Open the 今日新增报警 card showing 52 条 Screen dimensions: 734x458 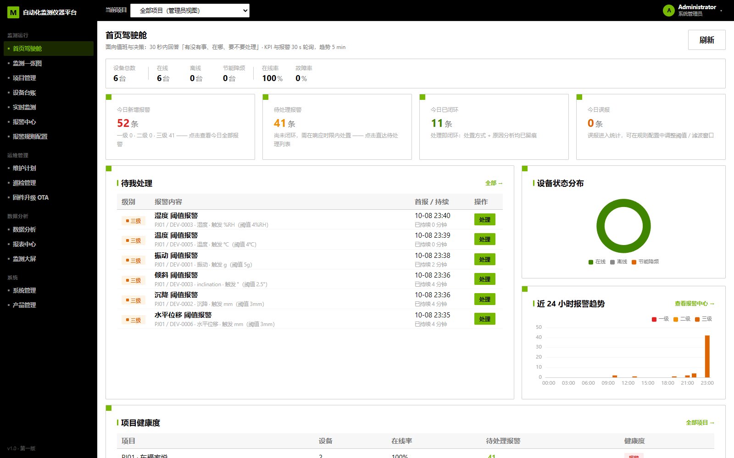point(180,127)
